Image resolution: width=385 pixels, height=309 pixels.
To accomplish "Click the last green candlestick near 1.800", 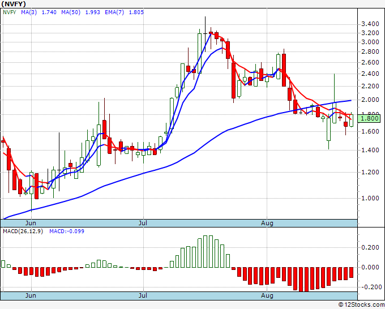I will 352,121.
